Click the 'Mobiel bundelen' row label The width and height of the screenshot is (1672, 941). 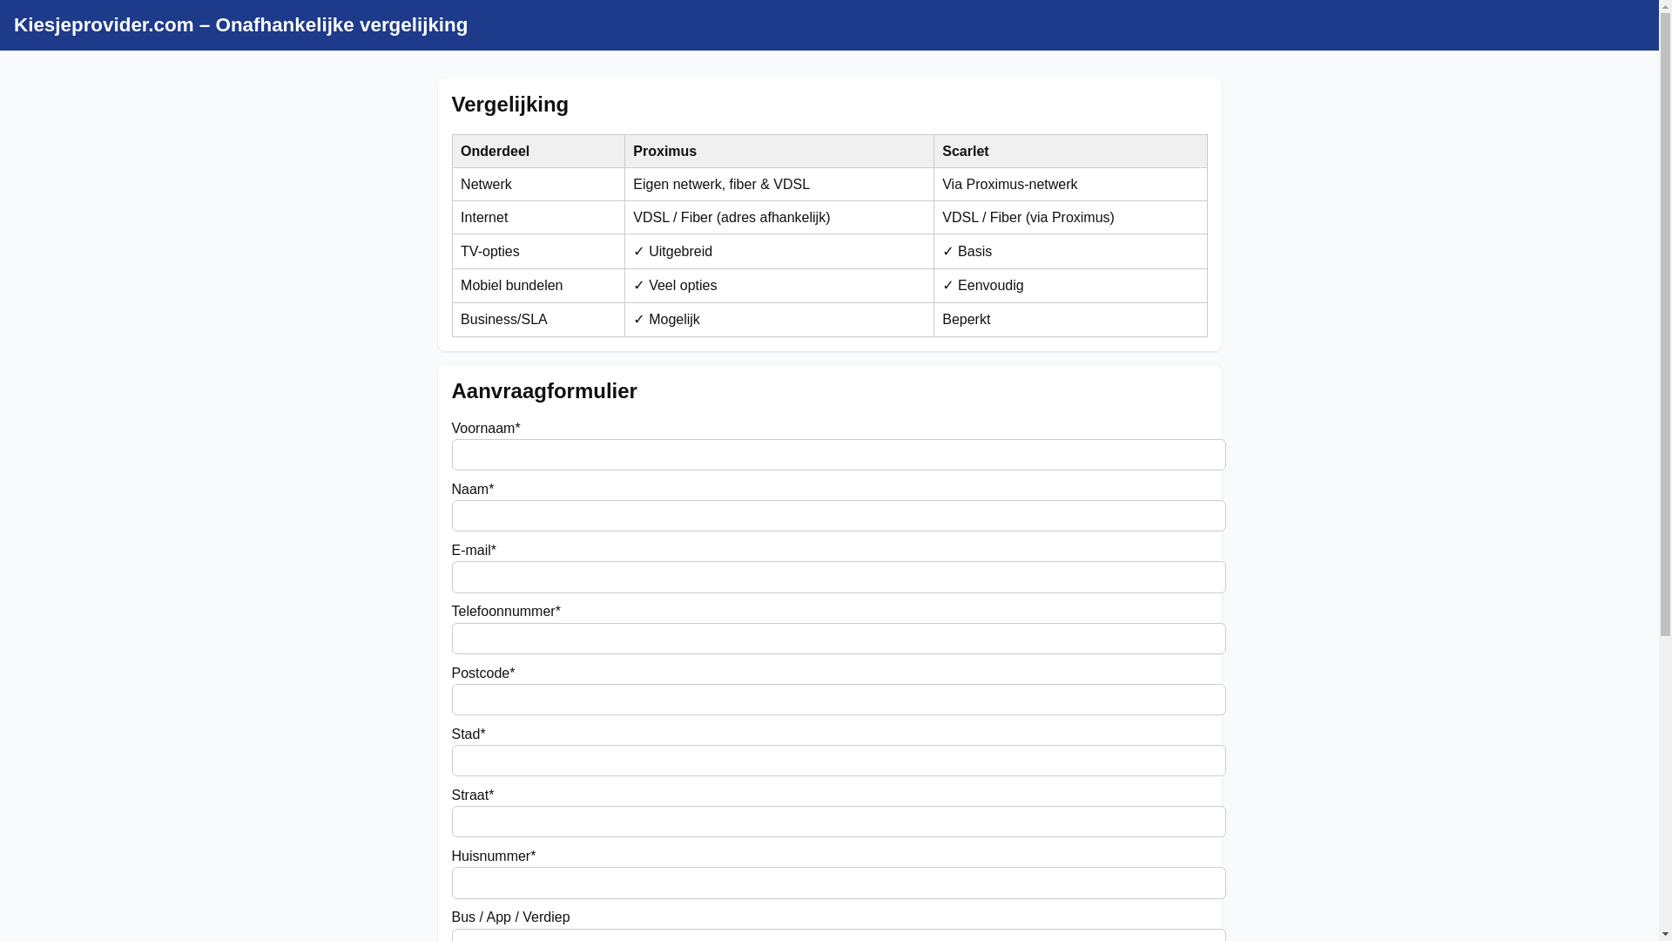tap(538, 286)
